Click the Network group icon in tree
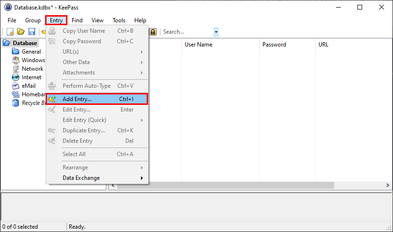 pos(16,69)
